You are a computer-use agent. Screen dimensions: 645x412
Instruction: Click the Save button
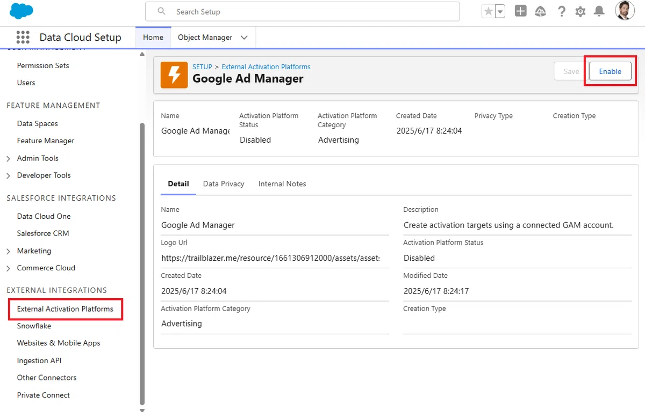coord(571,71)
